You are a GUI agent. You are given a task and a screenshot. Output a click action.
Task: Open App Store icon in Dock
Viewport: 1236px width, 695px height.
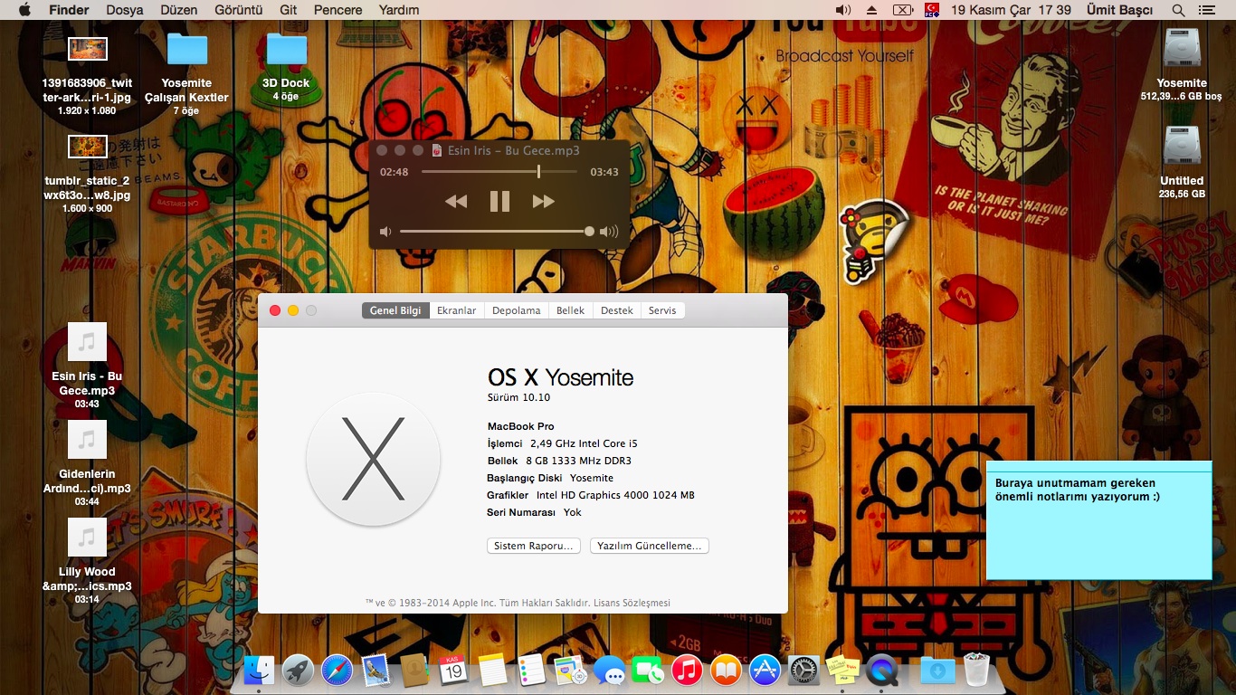tap(765, 671)
